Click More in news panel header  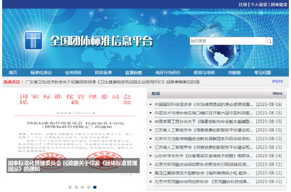[x=277, y=94]
